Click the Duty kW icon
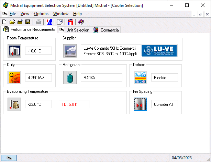 tap(14, 77)
